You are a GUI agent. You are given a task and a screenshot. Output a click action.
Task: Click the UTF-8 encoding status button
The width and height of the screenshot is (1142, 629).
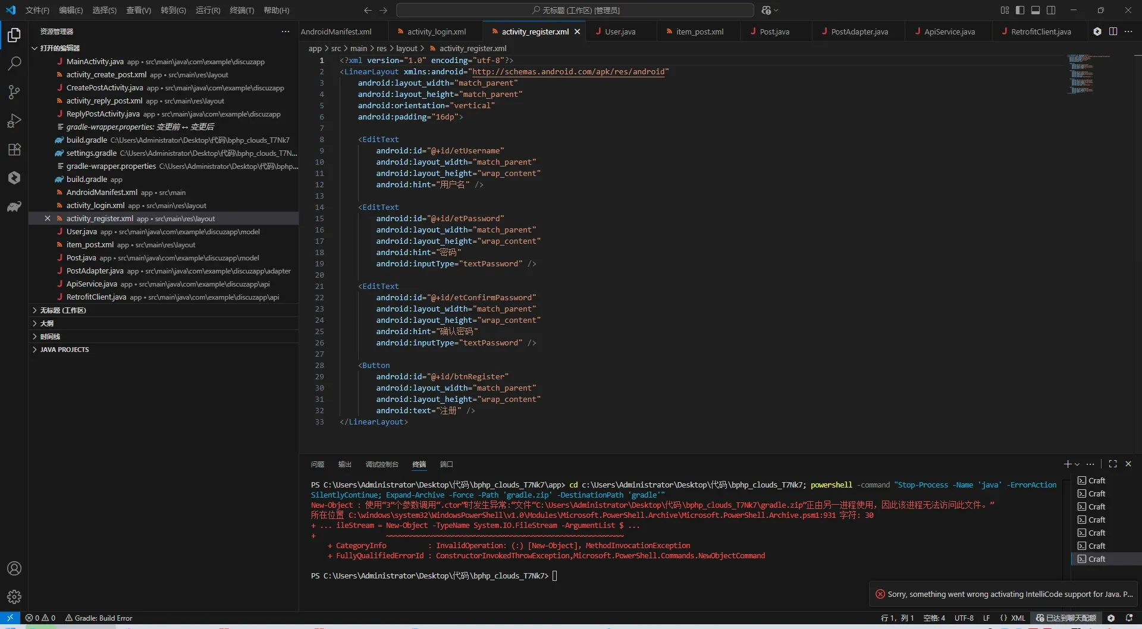tap(964, 618)
